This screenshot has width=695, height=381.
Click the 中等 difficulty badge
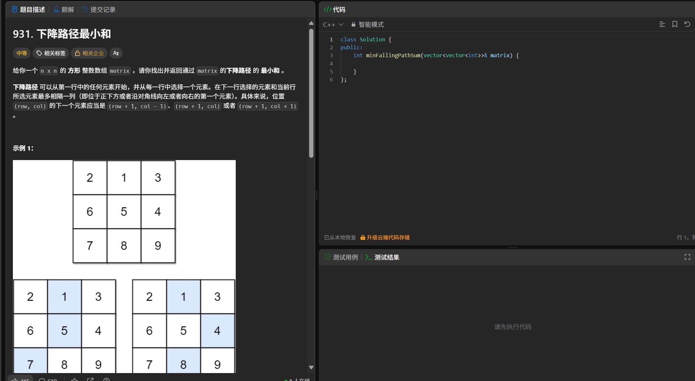(x=22, y=53)
